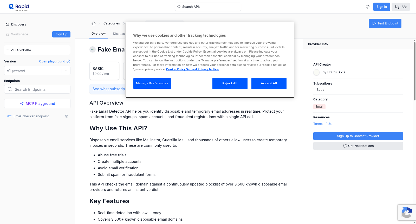
Task: Select the BASIC $0.00 plan card
Action: tap(104, 71)
